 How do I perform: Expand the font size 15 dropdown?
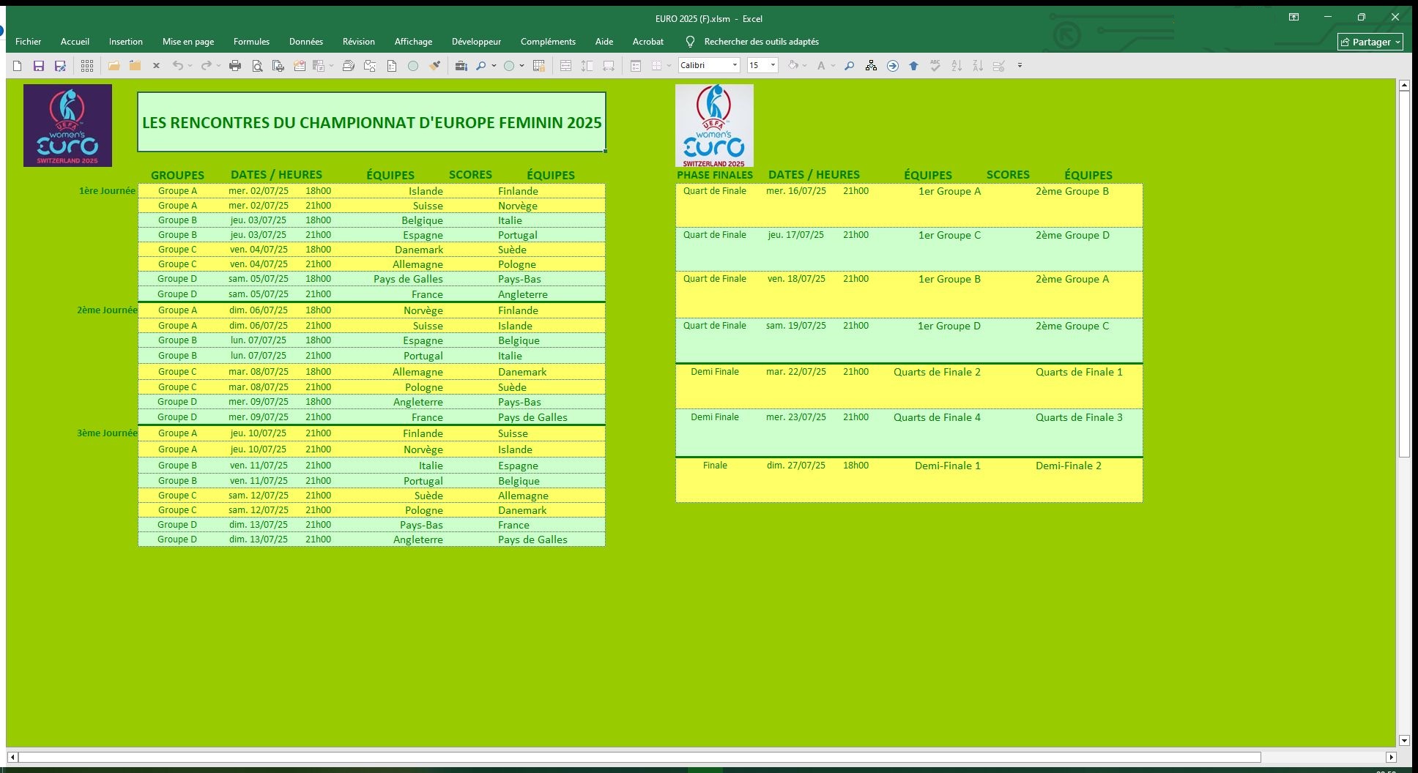coord(773,66)
